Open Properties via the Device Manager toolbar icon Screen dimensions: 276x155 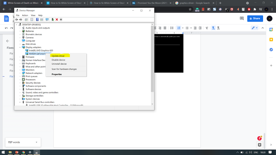32,19
